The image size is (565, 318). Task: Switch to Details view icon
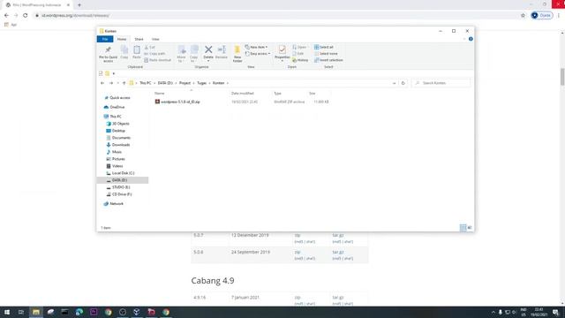(463, 228)
